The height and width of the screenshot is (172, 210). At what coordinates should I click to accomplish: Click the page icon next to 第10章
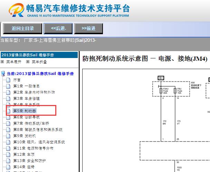pyautogui.click(x=8, y=142)
